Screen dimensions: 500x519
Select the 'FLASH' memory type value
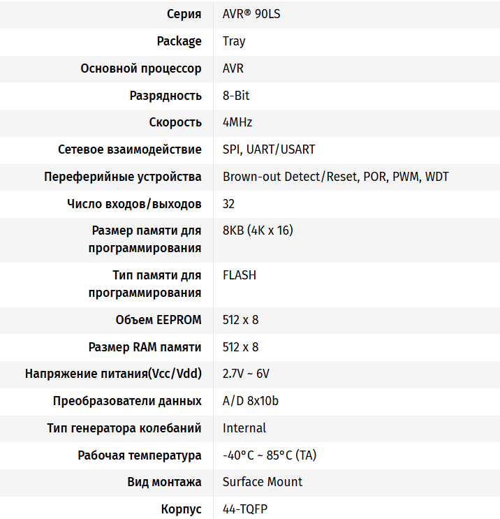[x=240, y=275]
